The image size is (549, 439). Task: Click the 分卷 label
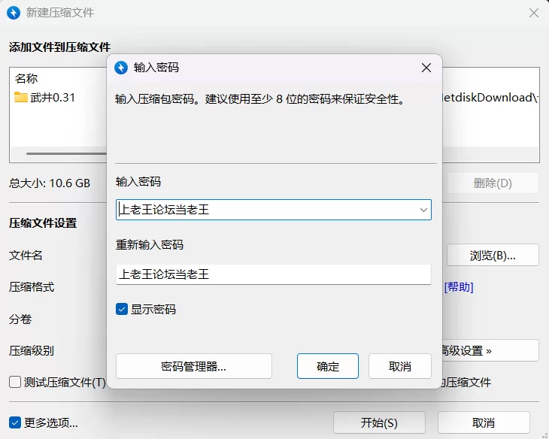[x=20, y=319]
